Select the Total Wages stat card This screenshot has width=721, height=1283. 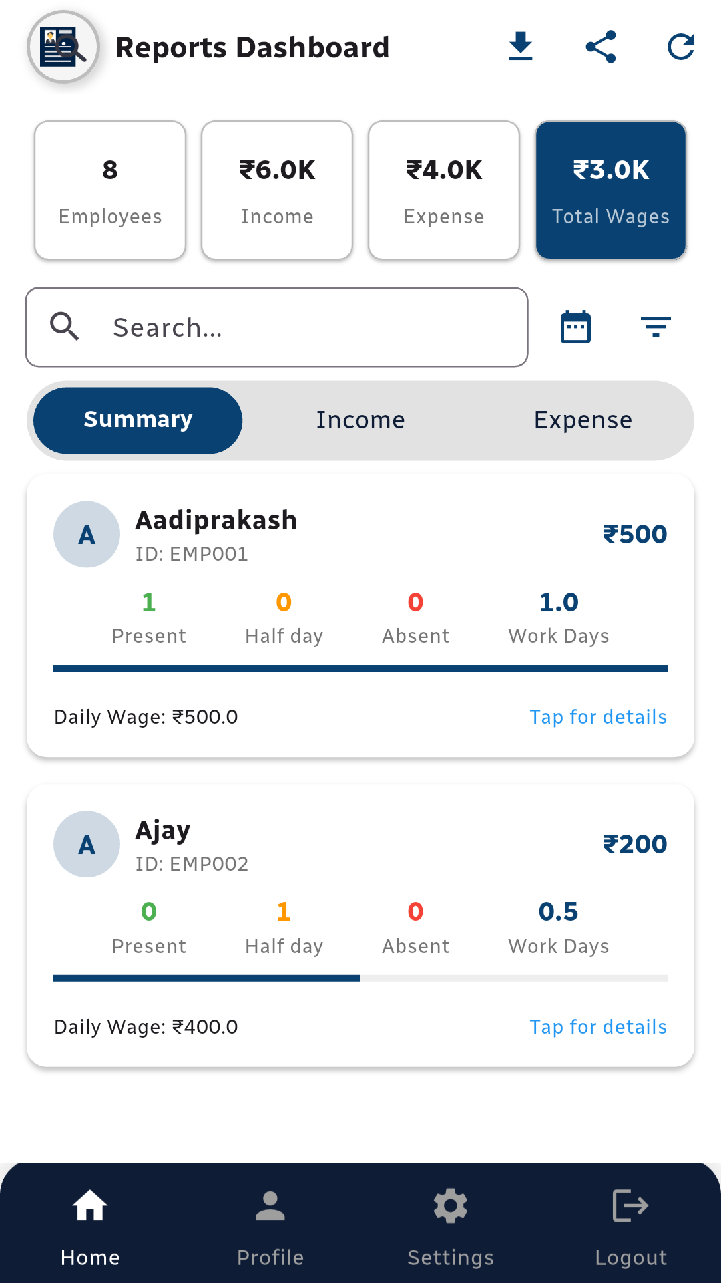tap(611, 190)
